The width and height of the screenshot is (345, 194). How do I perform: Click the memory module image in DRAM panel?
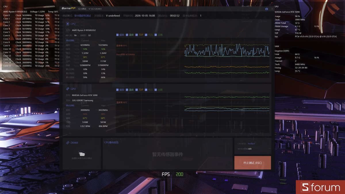[82, 153]
